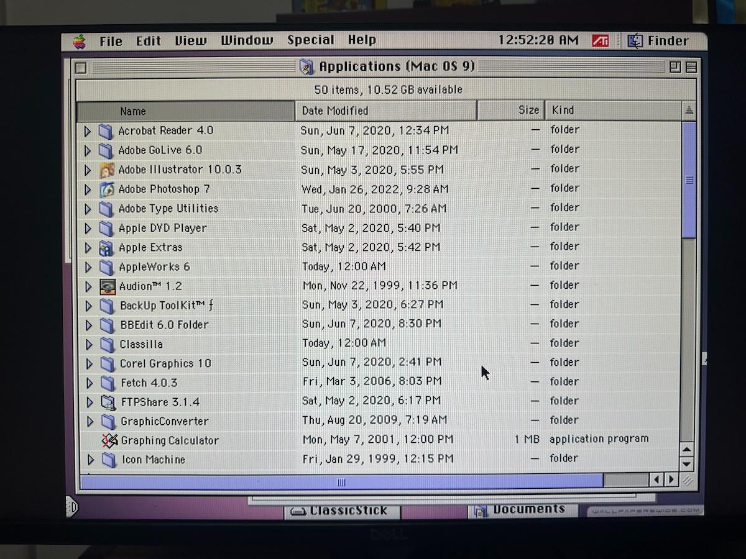The width and height of the screenshot is (746, 559).
Task: Select the GraphicConverter folder icon
Action: pos(109,422)
